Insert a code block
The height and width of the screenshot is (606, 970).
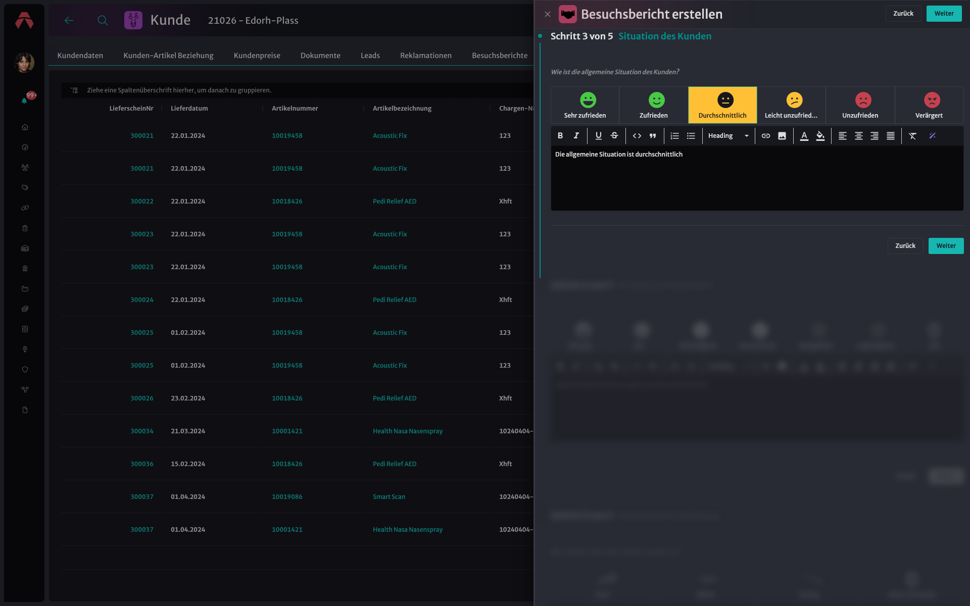point(637,136)
